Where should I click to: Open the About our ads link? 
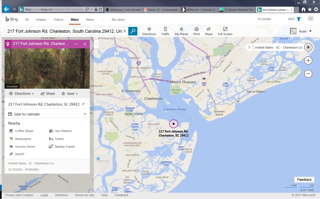[x=84, y=195]
